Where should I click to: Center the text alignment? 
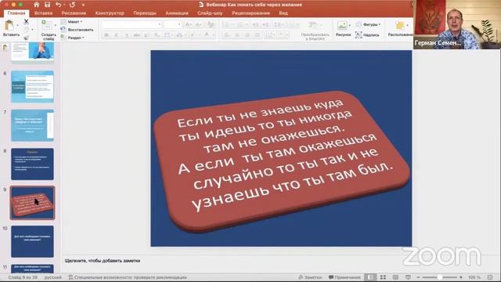click(237, 34)
